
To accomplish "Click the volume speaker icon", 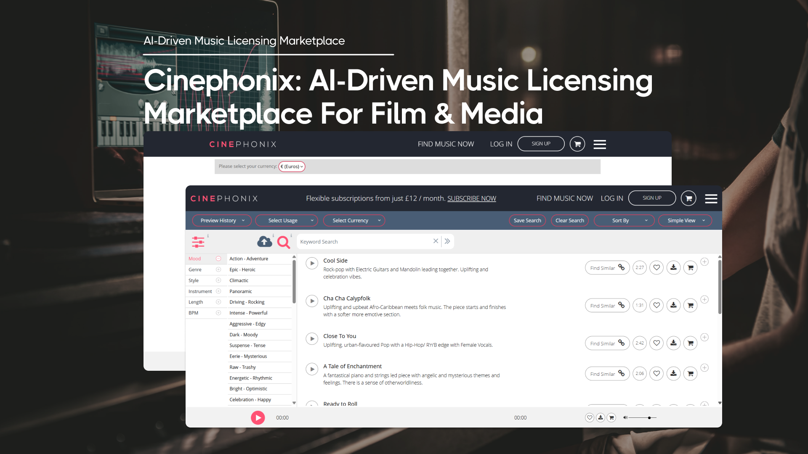I will (625, 418).
